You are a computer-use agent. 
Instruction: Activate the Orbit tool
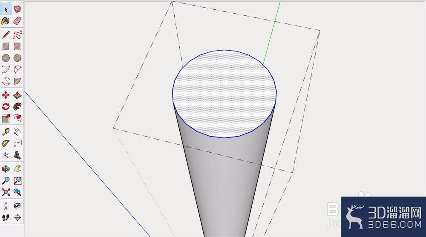coord(6,169)
